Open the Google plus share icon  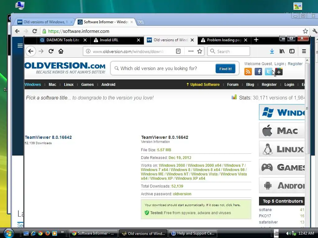279,72
